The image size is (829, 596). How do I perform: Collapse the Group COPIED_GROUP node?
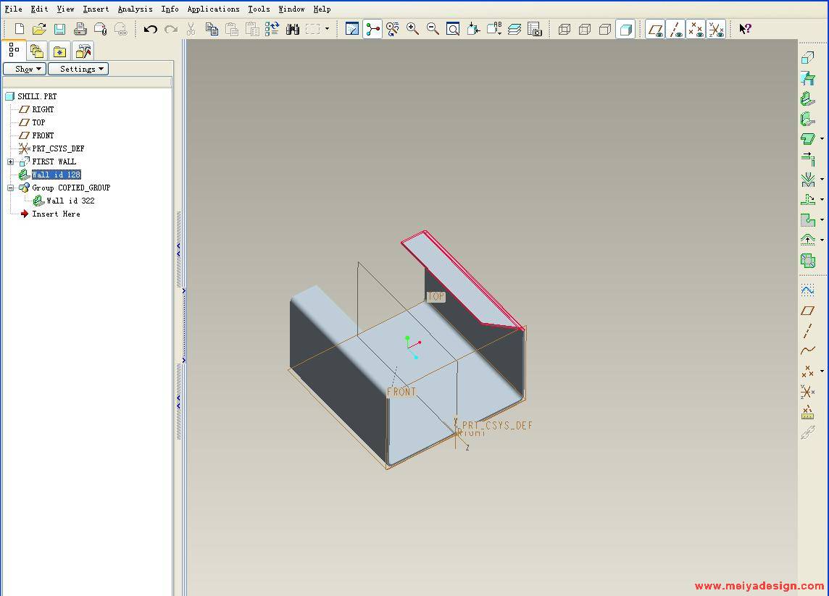pos(11,188)
